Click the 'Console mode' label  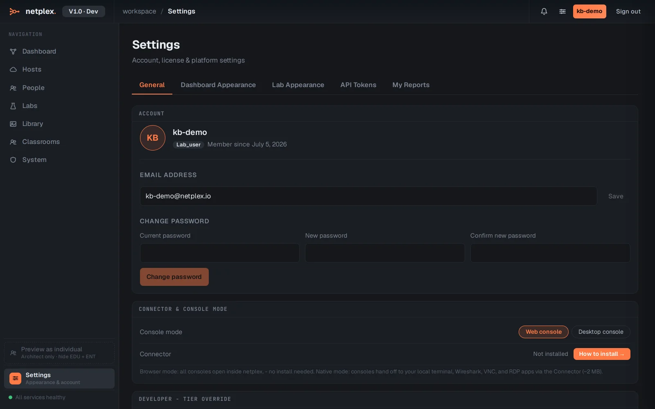coord(161,332)
